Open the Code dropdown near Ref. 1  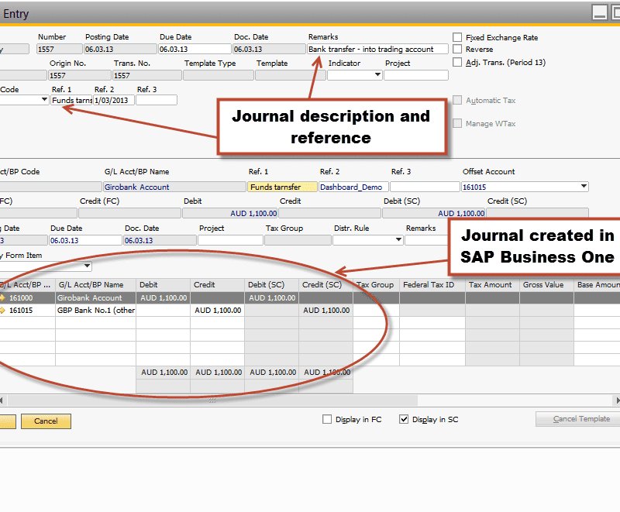(45, 100)
